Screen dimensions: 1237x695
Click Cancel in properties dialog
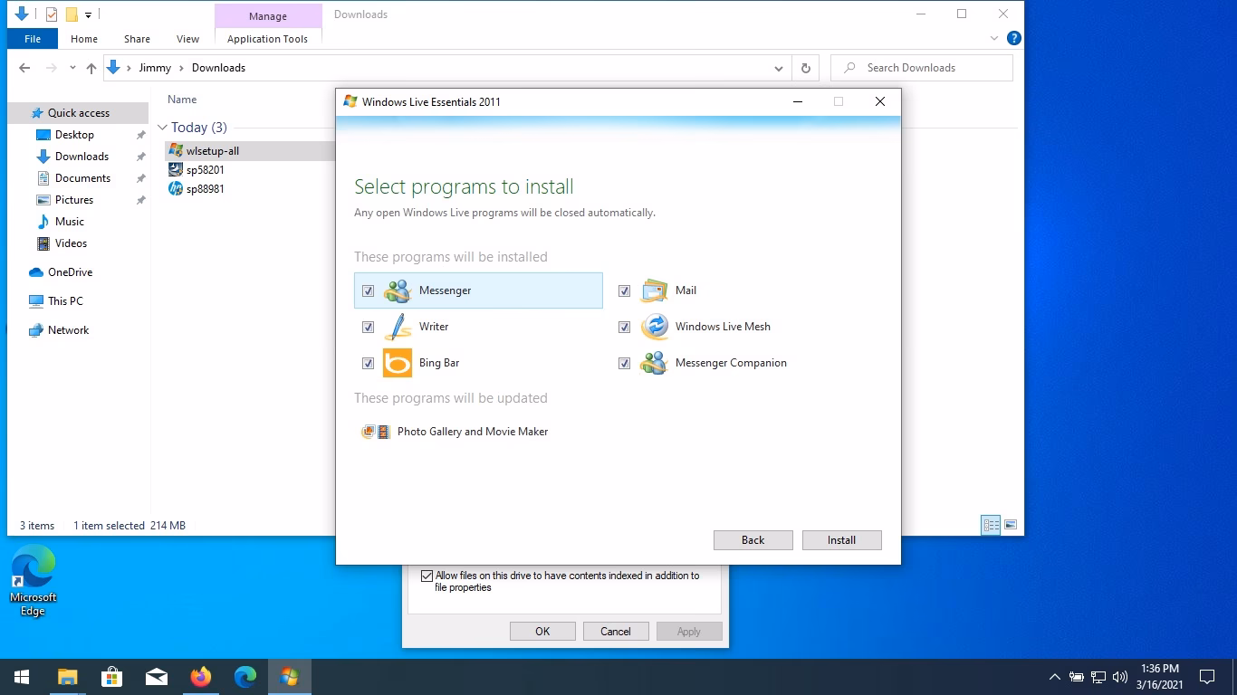point(615,632)
